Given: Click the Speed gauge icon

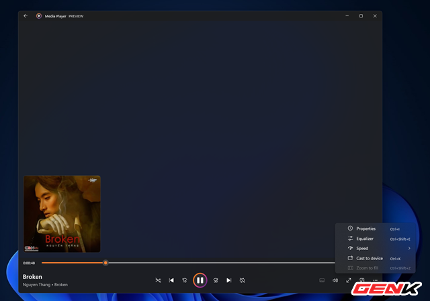Looking at the screenshot, I should [x=350, y=248].
